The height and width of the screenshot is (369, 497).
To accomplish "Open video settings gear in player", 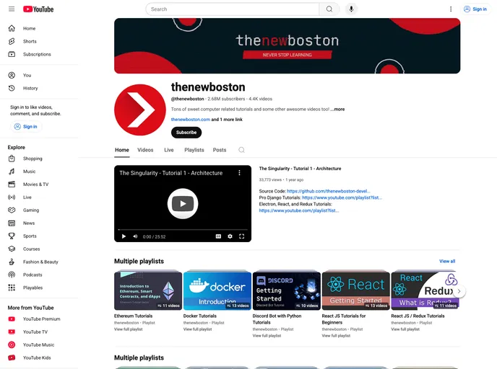I will pyautogui.click(x=230, y=236).
